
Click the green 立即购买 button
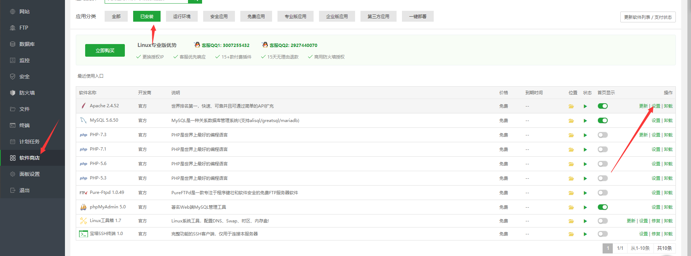click(x=105, y=51)
